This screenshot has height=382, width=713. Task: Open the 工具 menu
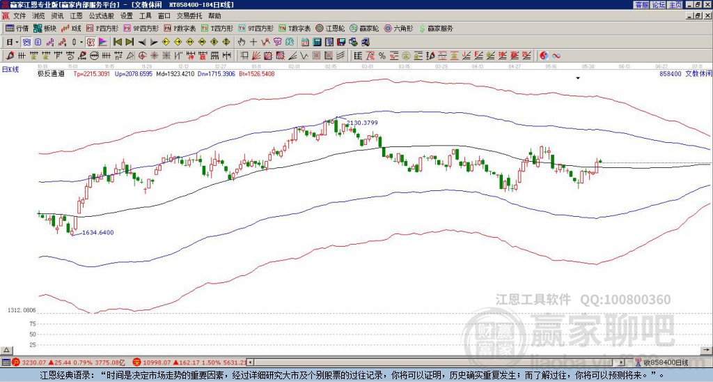point(145,16)
